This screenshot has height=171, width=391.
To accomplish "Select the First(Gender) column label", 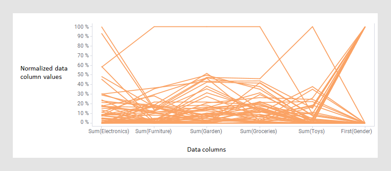I will click(x=356, y=131).
